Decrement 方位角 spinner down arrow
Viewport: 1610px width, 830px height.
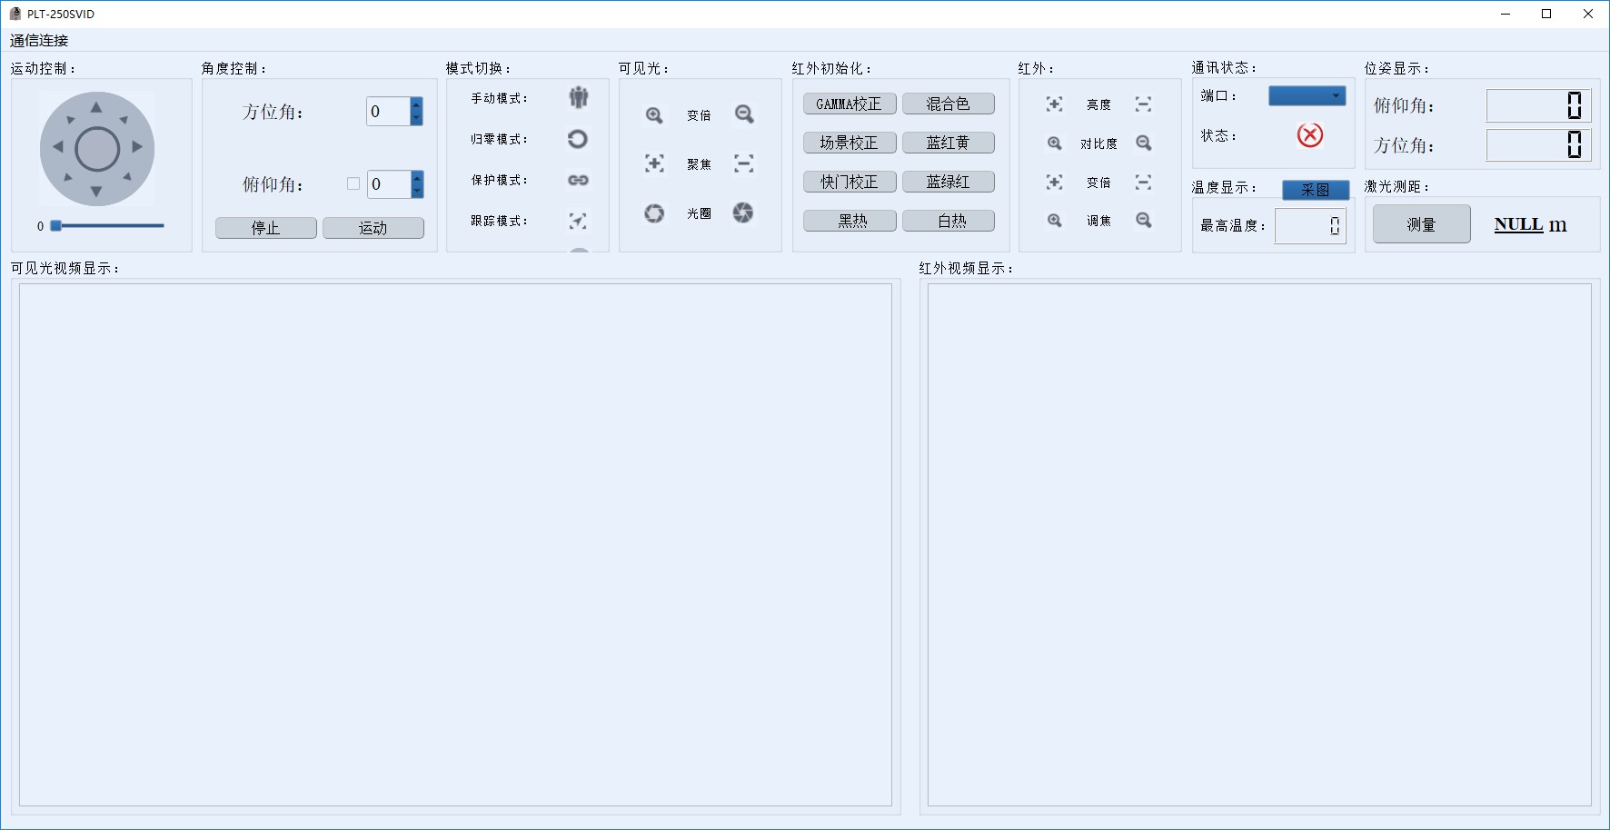pos(416,118)
